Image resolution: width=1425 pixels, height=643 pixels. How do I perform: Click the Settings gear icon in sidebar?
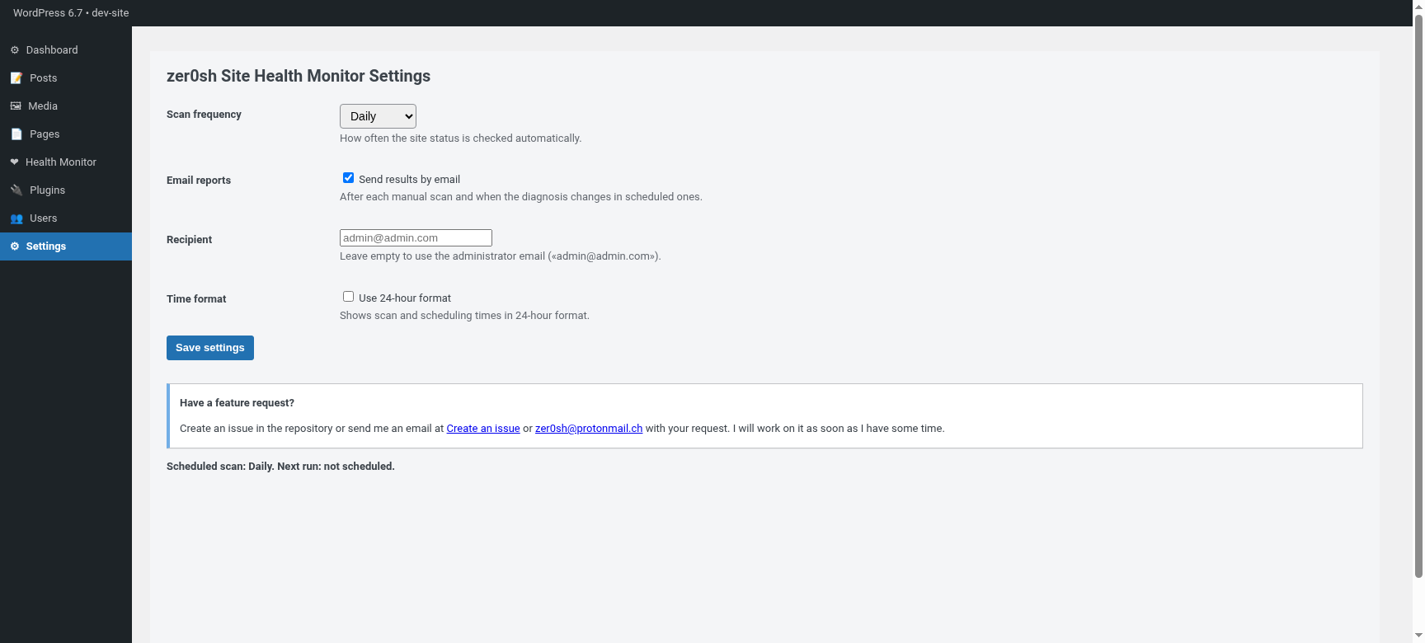click(15, 246)
